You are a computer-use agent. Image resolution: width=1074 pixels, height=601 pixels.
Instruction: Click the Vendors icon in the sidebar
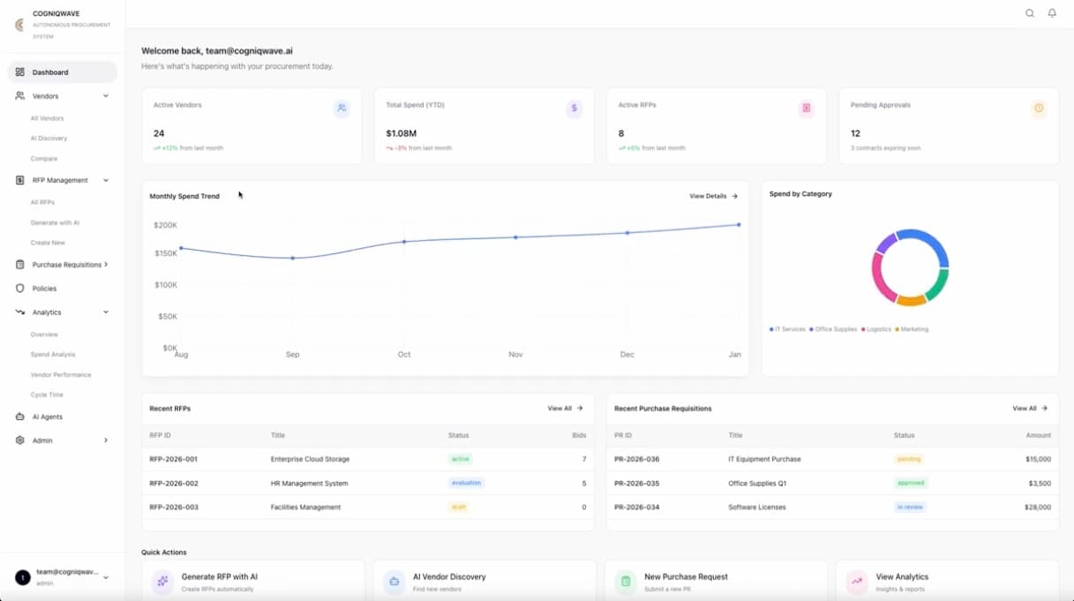coord(19,95)
